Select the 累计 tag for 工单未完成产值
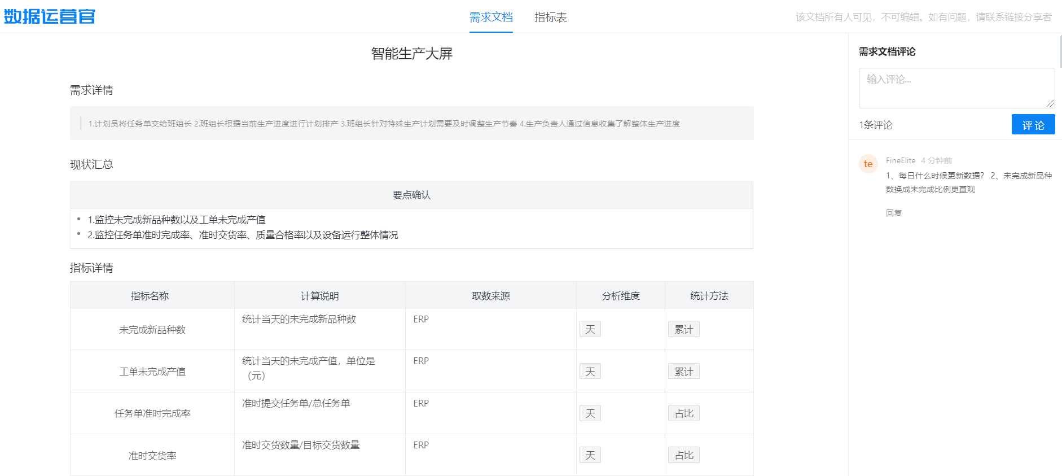 [x=683, y=372]
